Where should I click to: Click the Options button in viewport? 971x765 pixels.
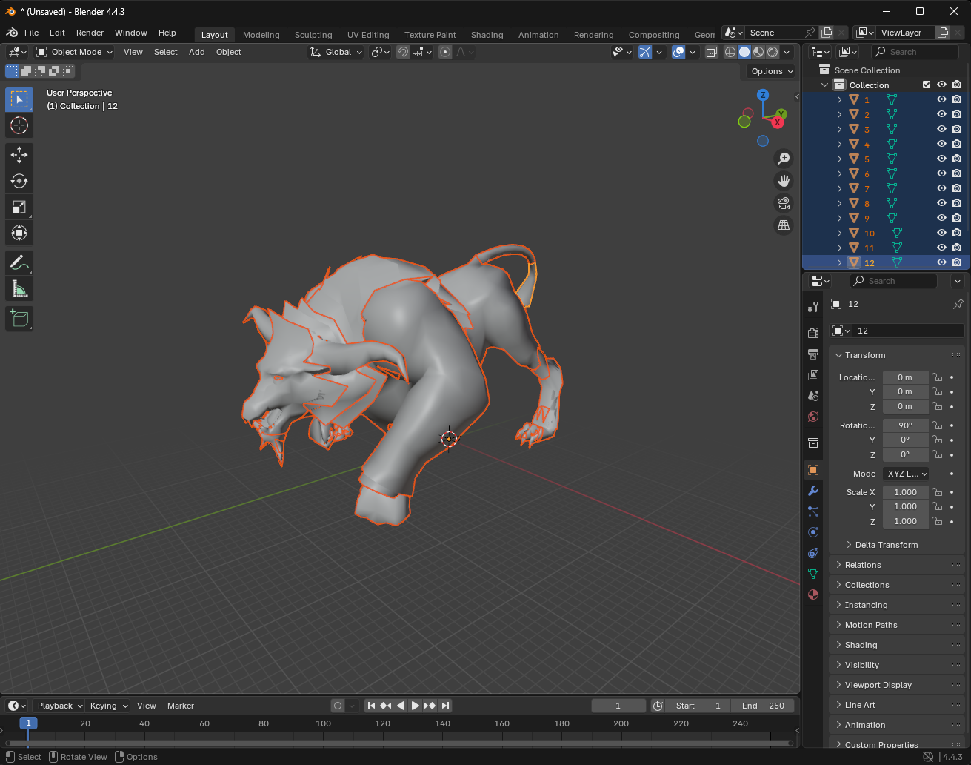(771, 71)
